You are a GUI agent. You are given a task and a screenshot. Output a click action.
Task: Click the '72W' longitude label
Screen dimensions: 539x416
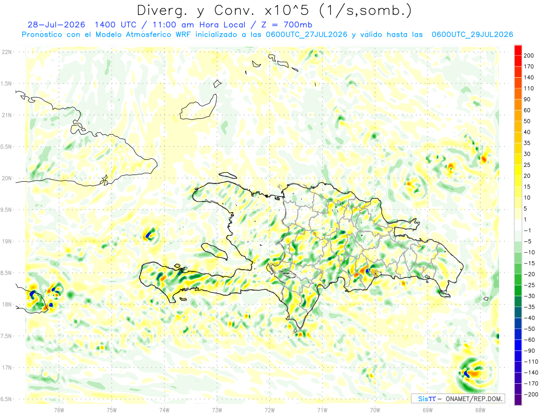pyautogui.click(x=269, y=409)
